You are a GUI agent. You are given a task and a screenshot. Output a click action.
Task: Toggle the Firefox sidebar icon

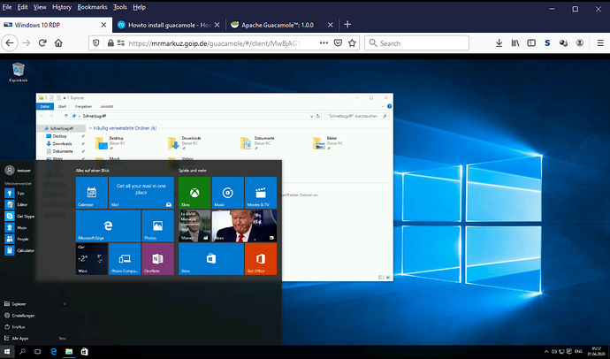pos(531,43)
